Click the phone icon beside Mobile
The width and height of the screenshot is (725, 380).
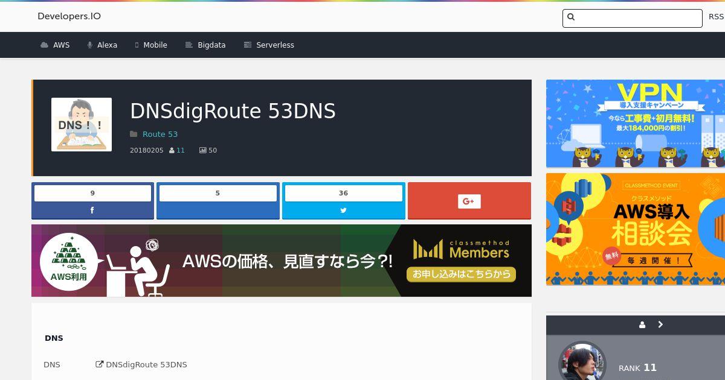tap(137, 45)
